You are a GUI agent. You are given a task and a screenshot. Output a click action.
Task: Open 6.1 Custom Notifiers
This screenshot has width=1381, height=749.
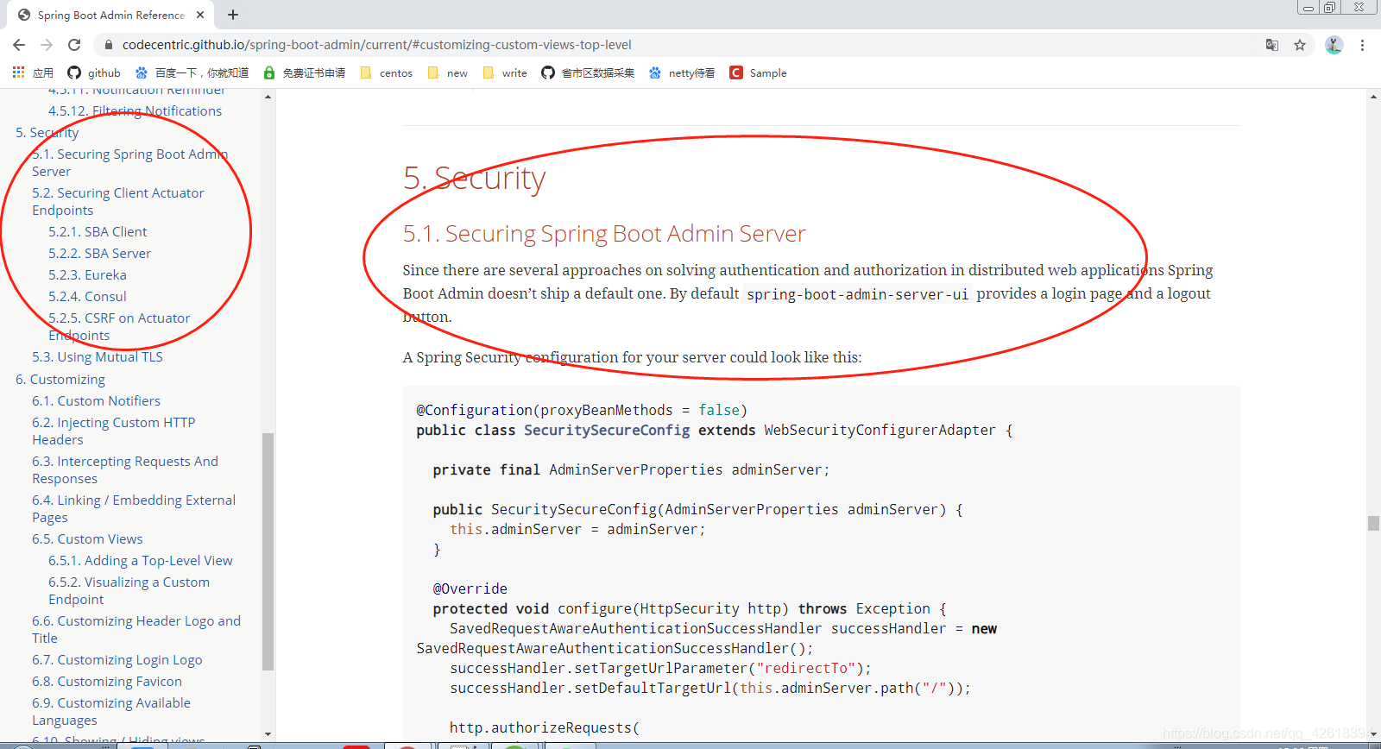(96, 401)
